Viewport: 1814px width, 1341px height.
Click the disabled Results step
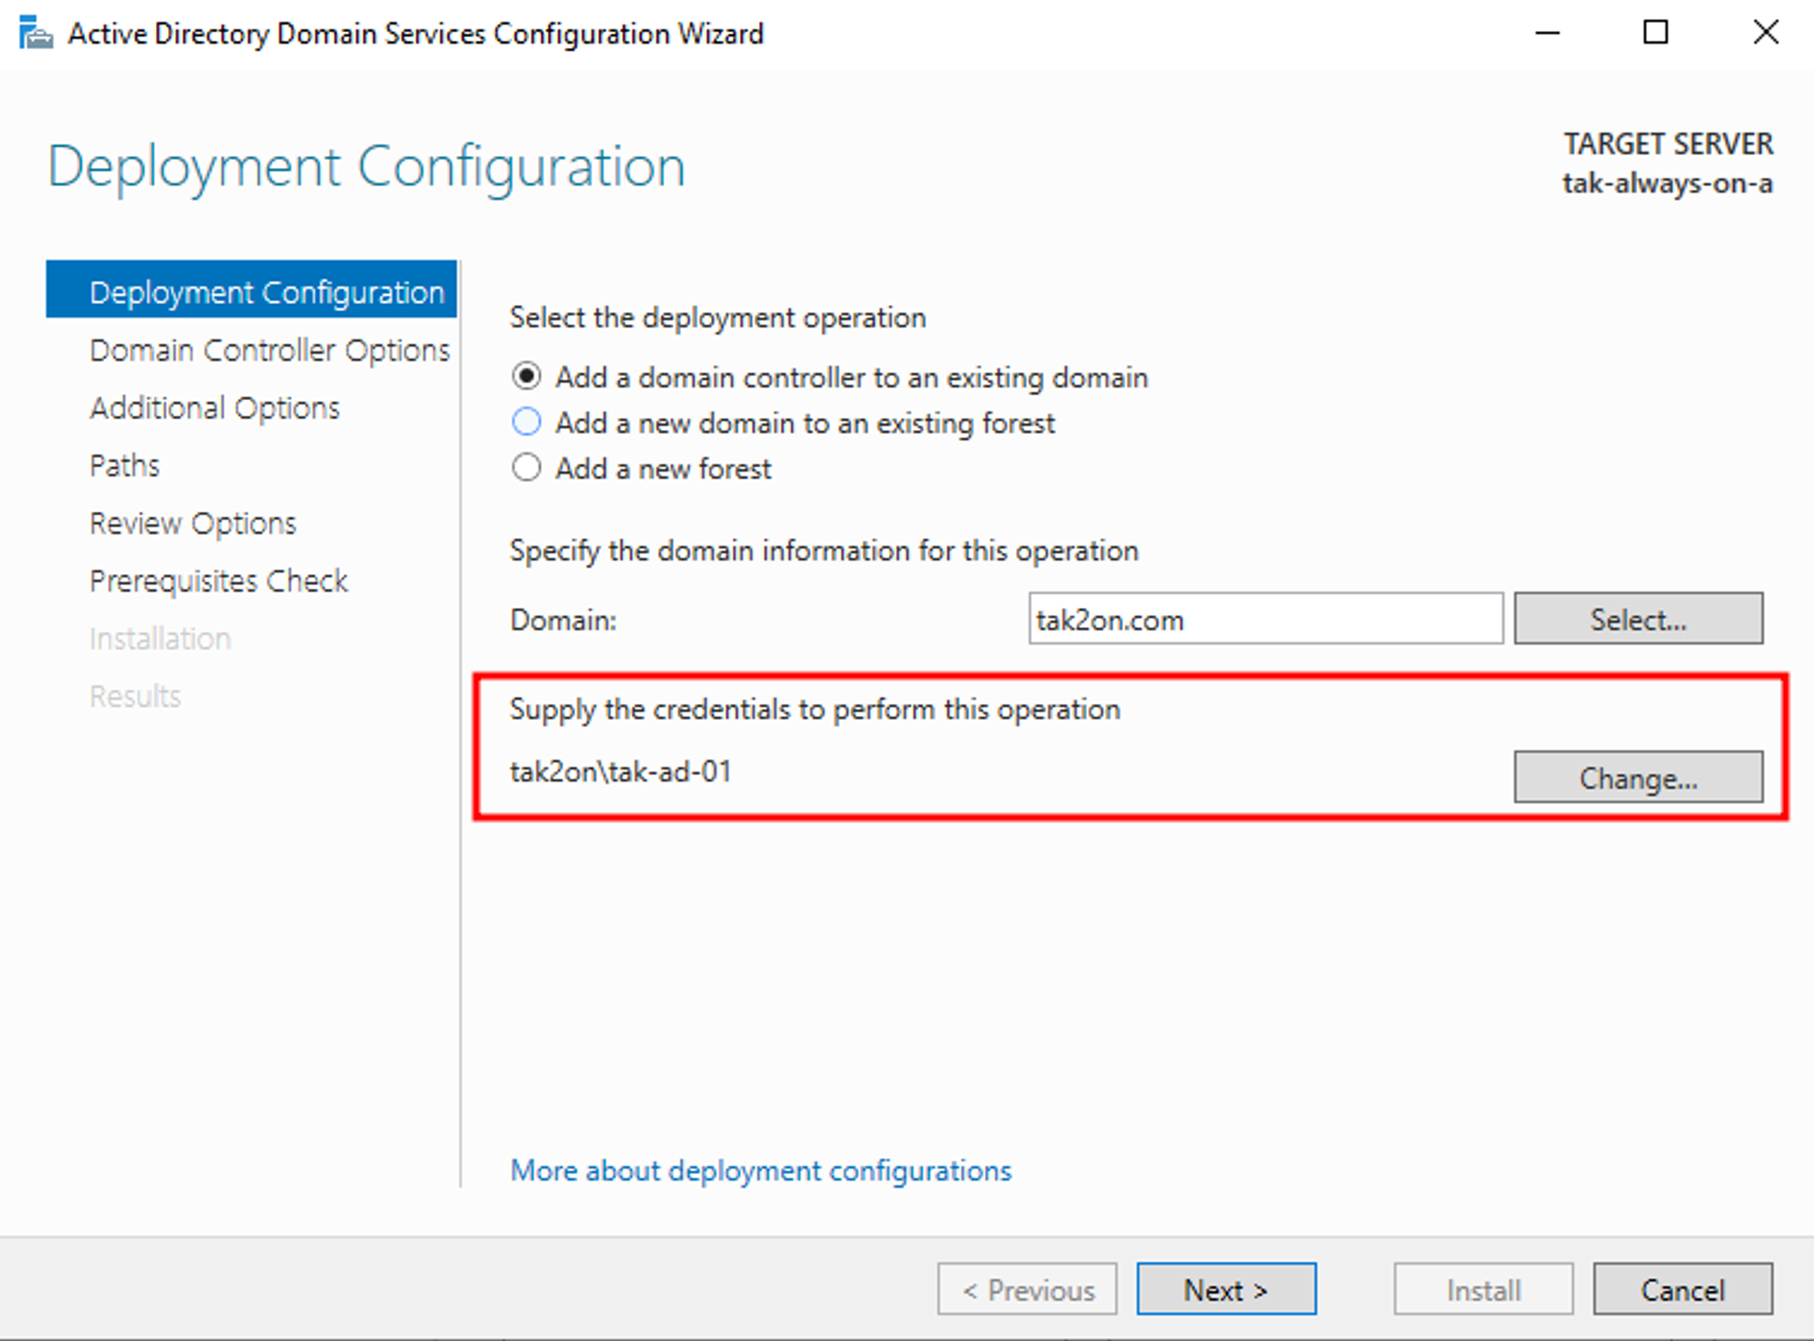click(x=135, y=696)
